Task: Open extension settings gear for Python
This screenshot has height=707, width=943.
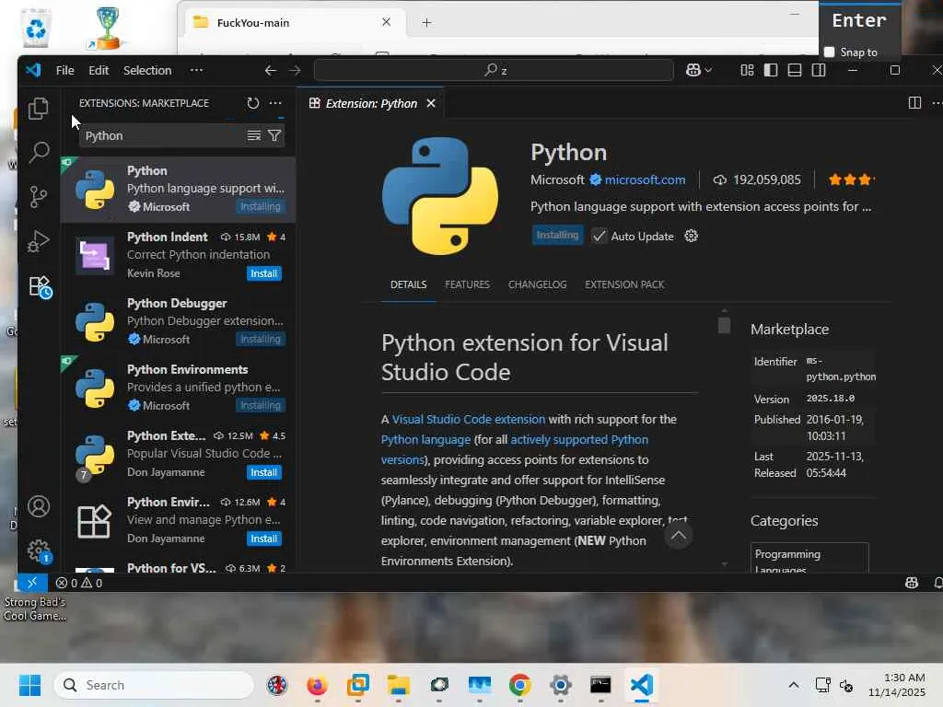Action: (691, 236)
